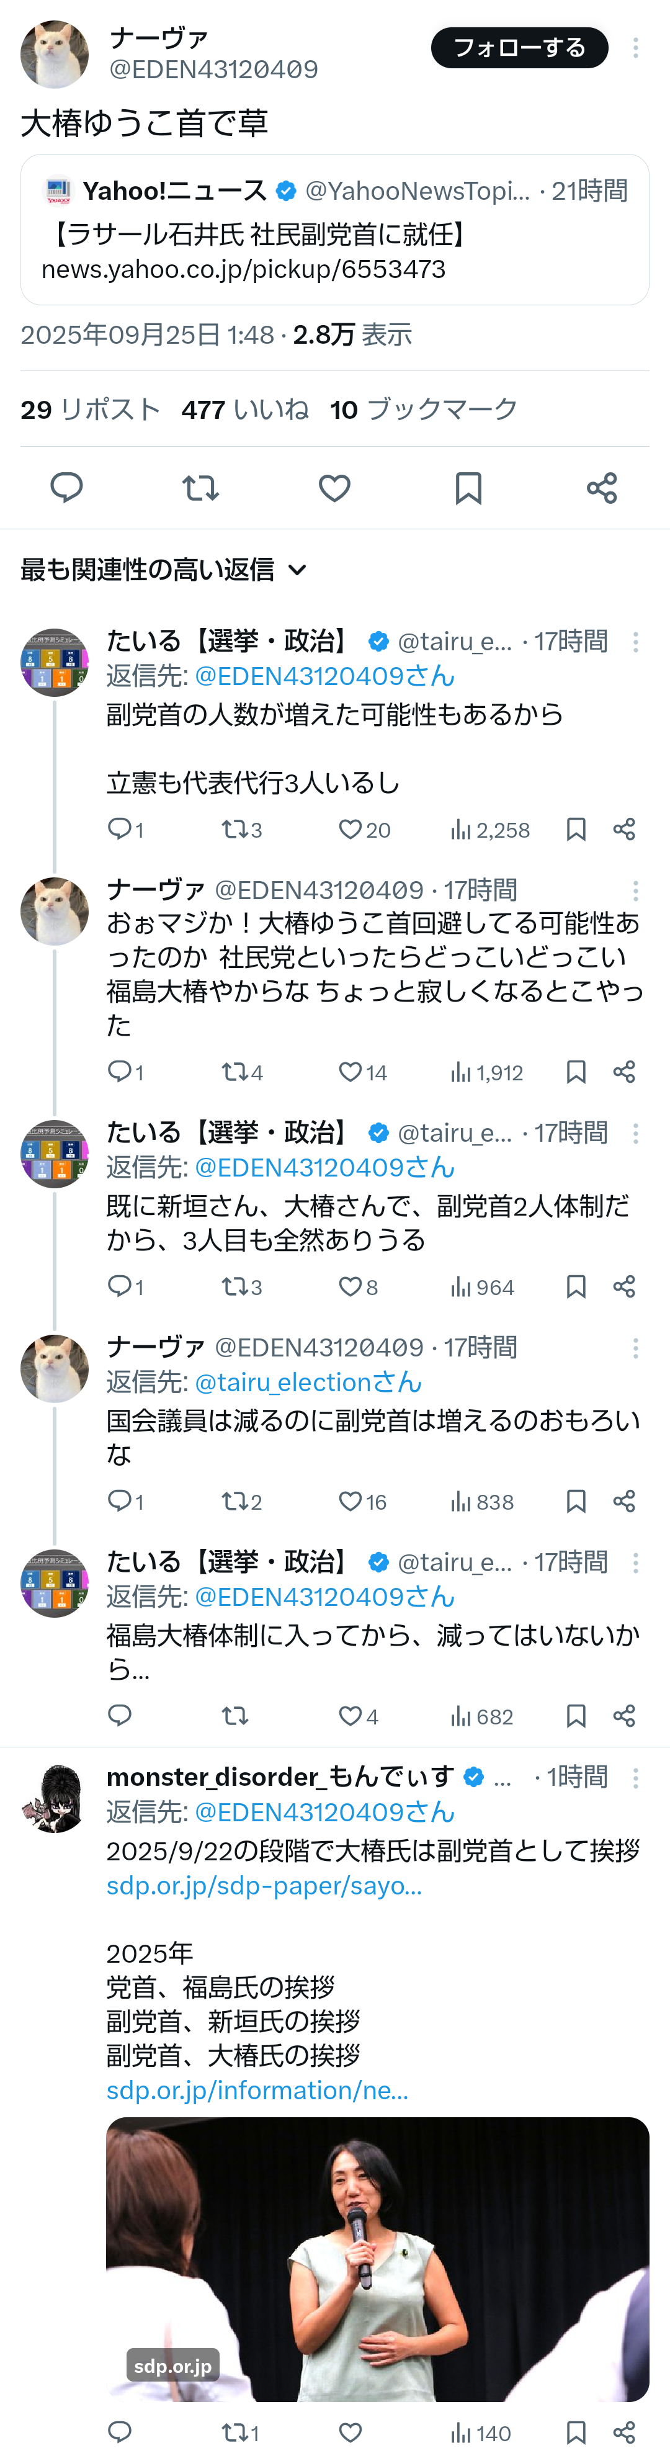Bookmark the reply with 682 views

tap(575, 1716)
